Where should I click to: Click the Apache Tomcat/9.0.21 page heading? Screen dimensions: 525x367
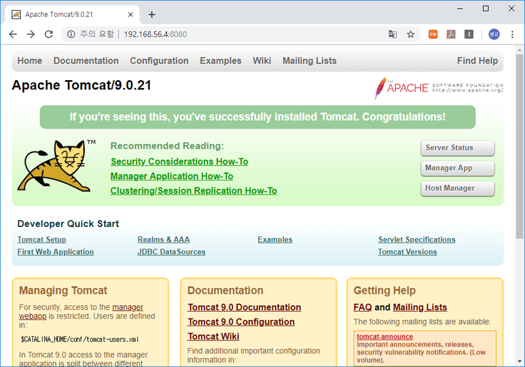pos(81,85)
